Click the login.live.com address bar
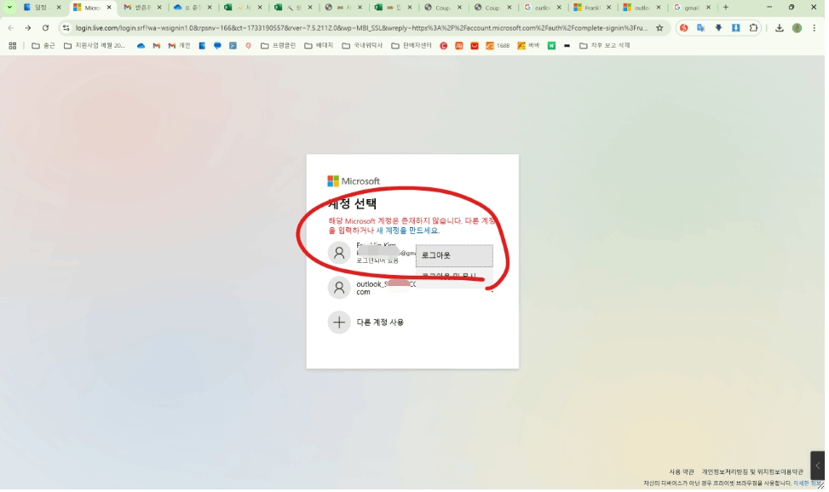Screen dimensions: 829x492 click(x=363, y=28)
